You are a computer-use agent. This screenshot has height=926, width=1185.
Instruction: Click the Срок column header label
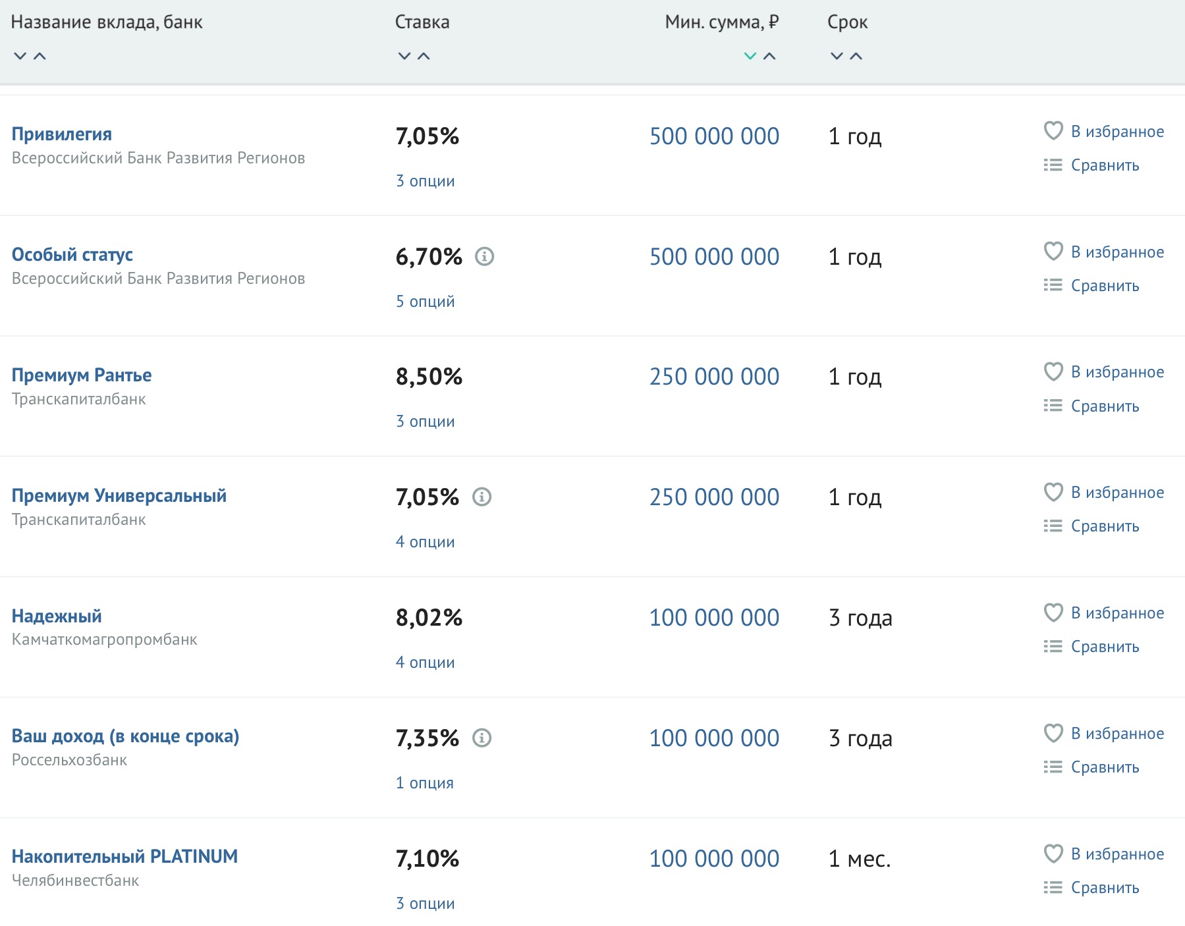pyautogui.click(x=847, y=22)
